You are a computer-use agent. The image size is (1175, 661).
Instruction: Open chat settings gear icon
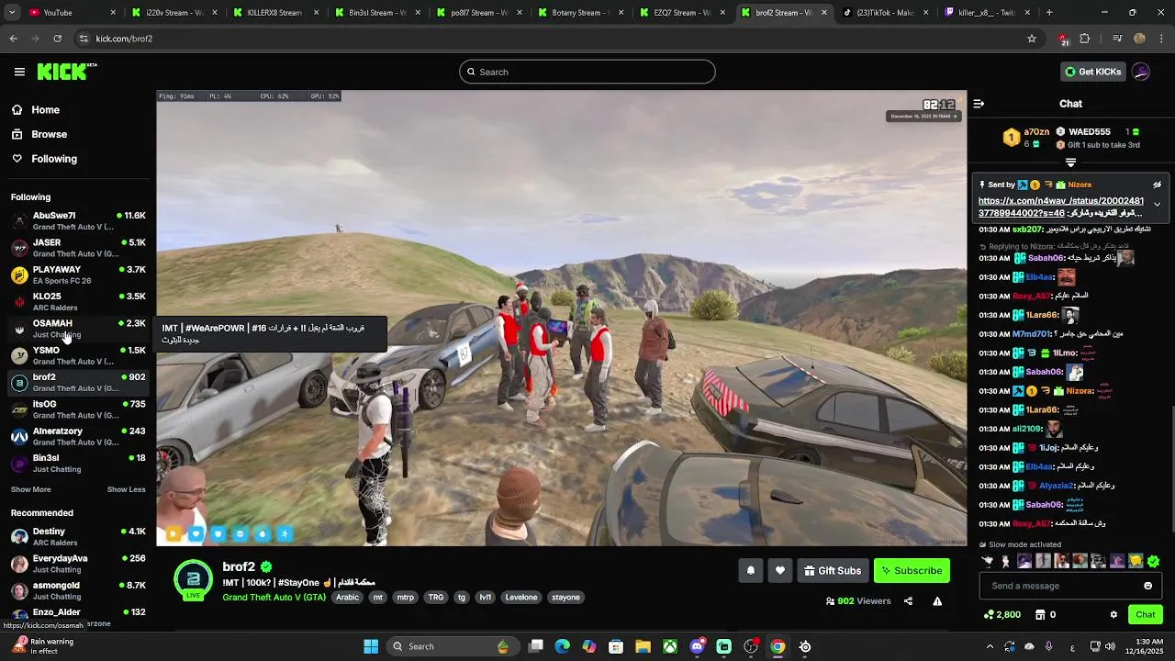coord(1113,614)
